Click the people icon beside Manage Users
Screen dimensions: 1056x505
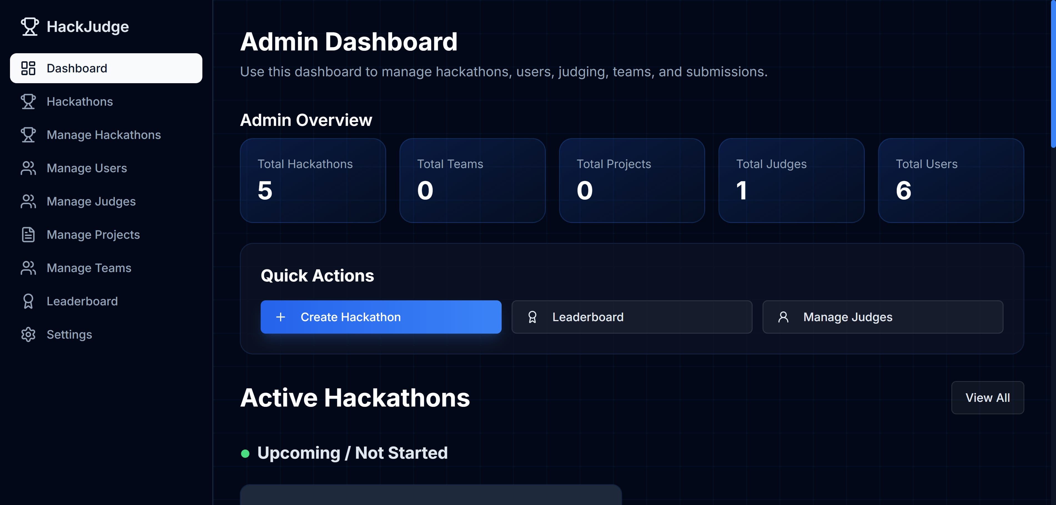pyautogui.click(x=28, y=168)
